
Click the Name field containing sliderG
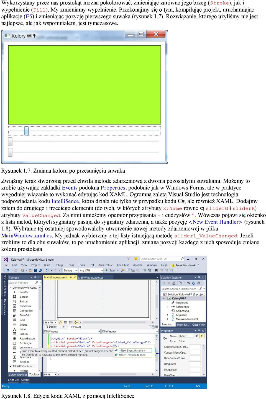[x=186, y=336]
